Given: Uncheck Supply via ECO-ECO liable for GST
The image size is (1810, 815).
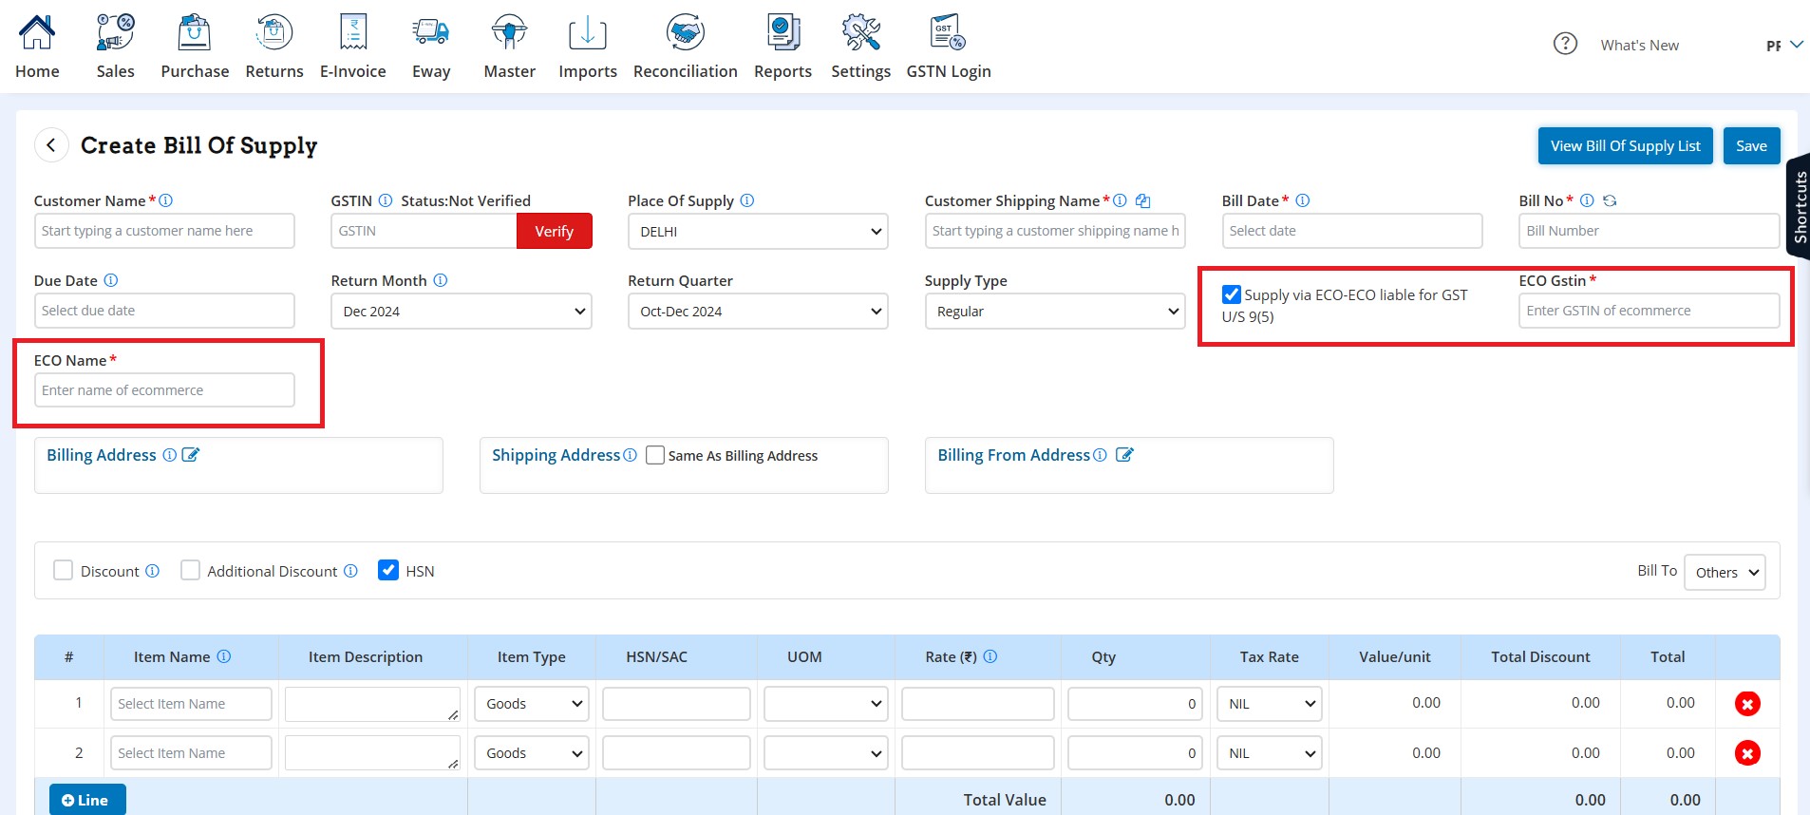Looking at the screenshot, I should (1232, 294).
